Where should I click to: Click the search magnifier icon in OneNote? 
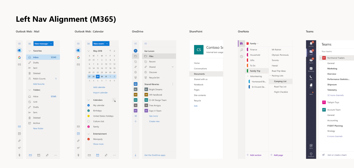pyautogui.click(x=242, y=50)
